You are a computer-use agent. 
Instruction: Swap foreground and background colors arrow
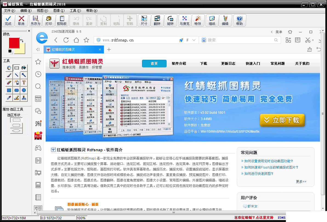point(22,40)
